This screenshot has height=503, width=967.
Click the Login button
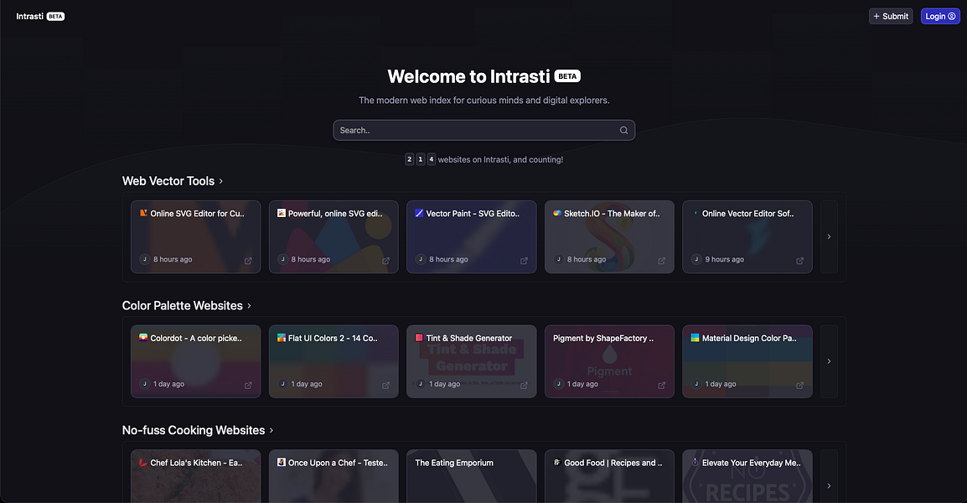(940, 16)
